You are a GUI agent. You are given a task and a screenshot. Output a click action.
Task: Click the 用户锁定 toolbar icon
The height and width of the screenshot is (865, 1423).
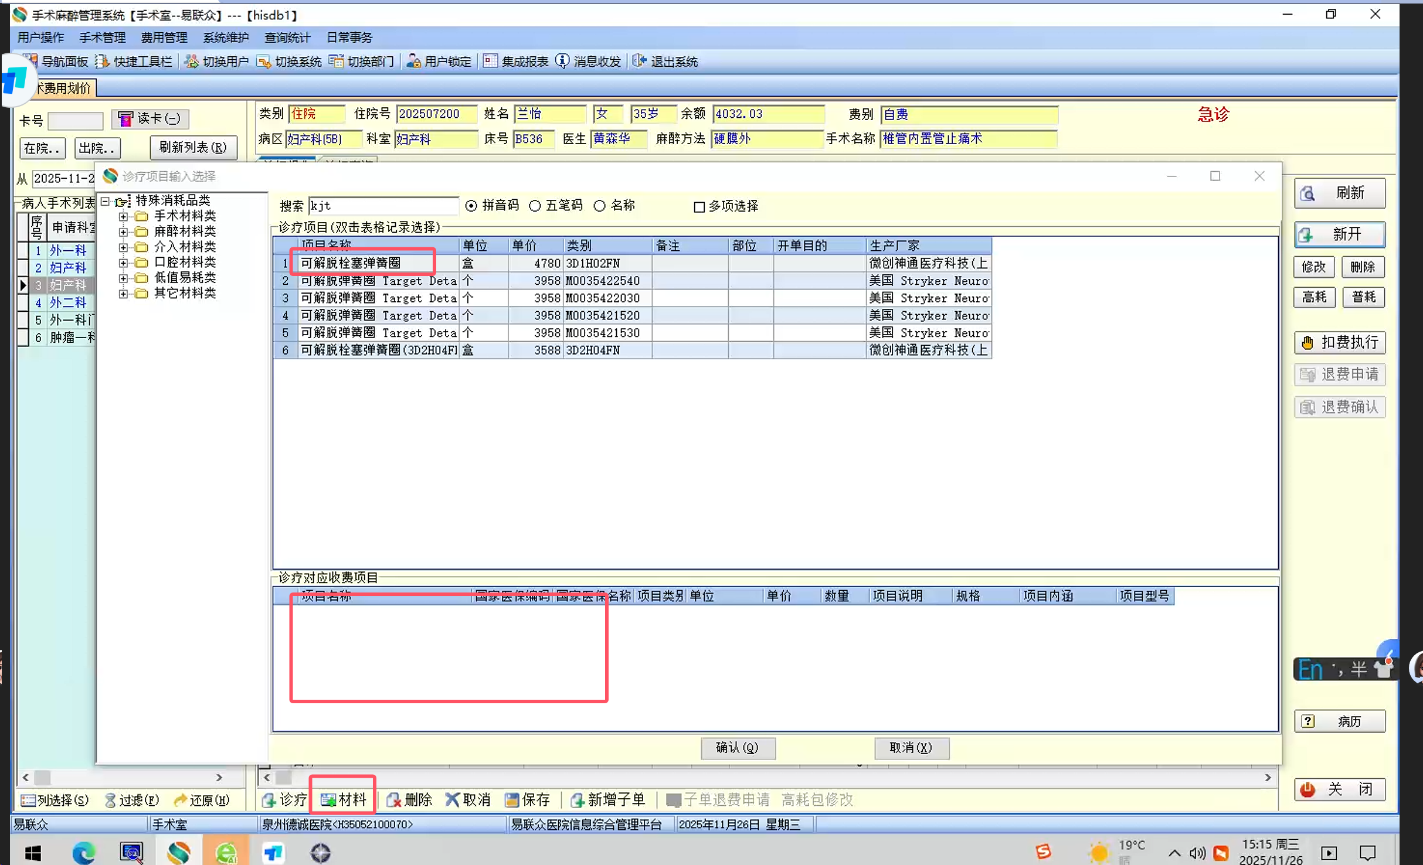(x=413, y=62)
